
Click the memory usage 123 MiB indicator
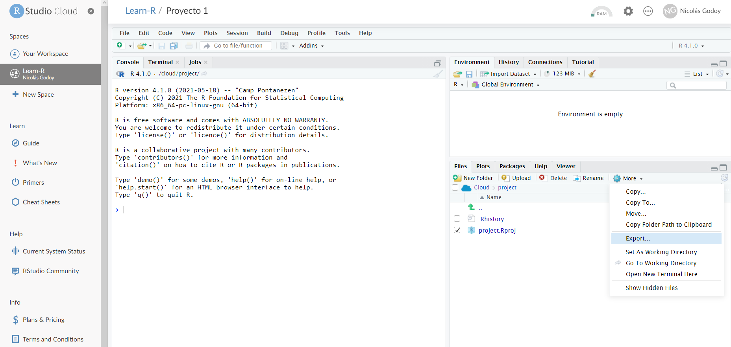click(x=563, y=74)
